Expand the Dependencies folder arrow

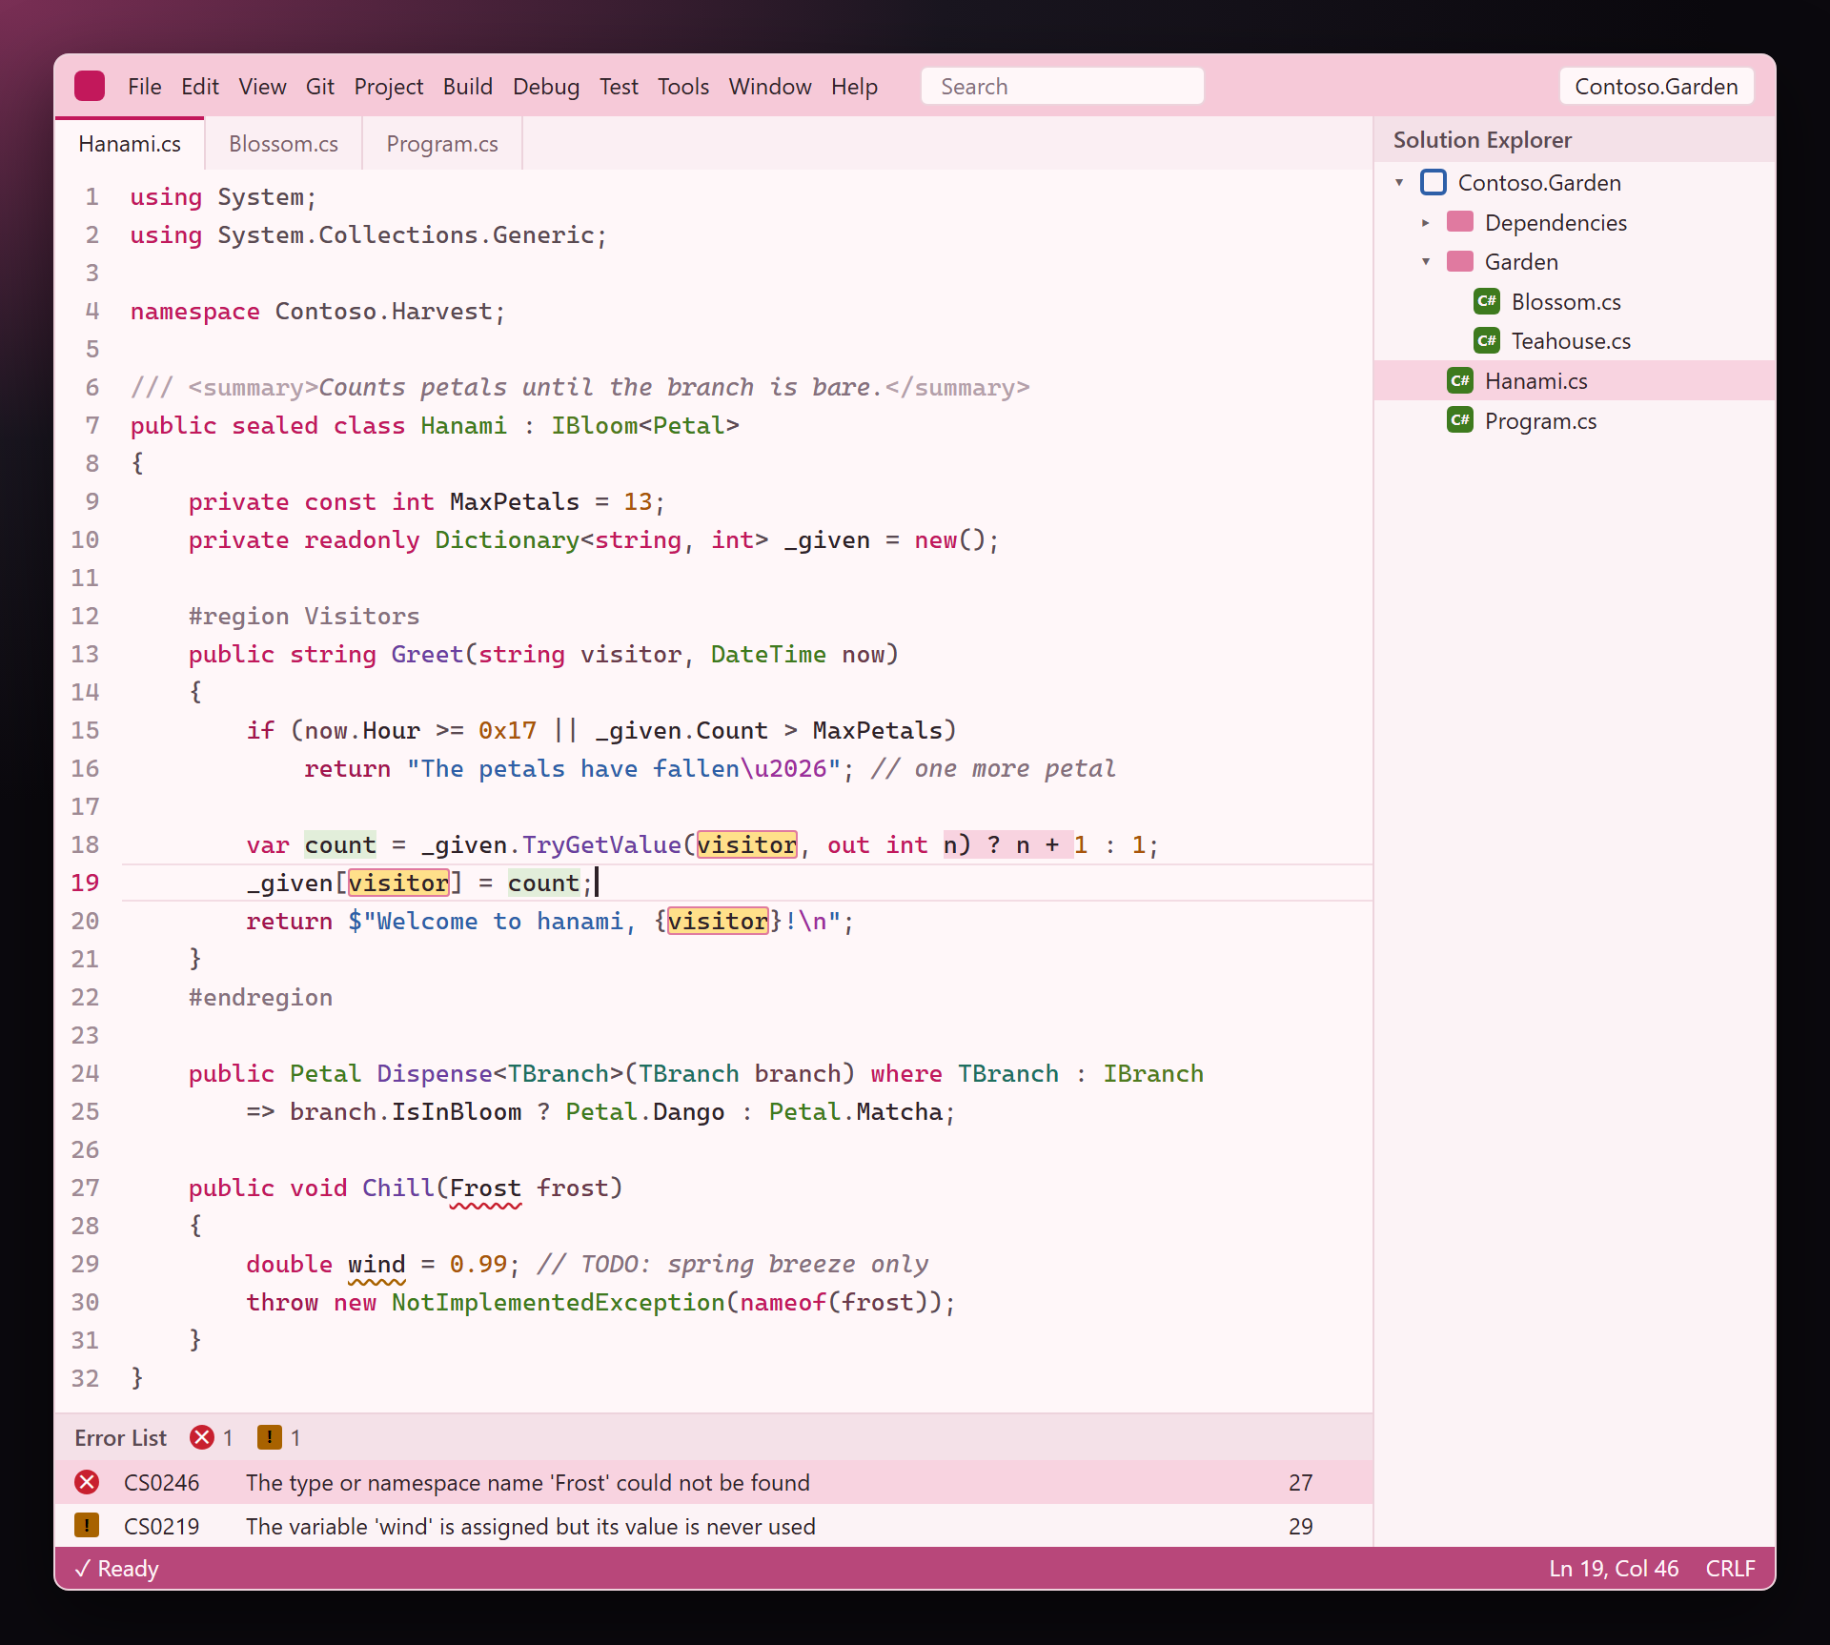pyautogui.click(x=1426, y=222)
